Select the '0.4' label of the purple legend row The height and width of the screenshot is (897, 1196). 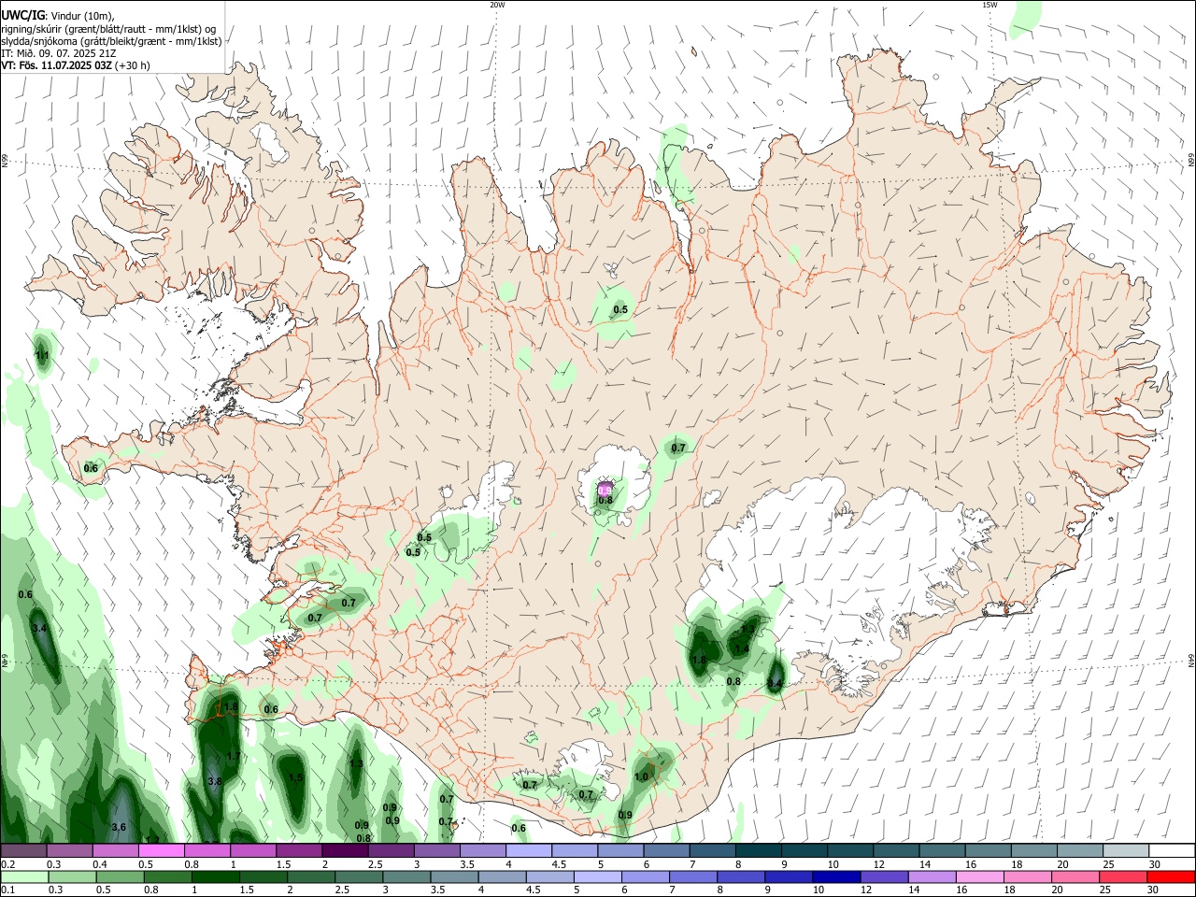100,864
